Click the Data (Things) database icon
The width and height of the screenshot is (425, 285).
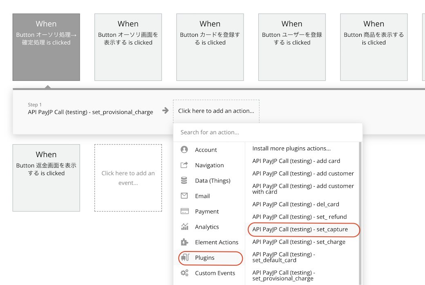pyautogui.click(x=184, y=180)
